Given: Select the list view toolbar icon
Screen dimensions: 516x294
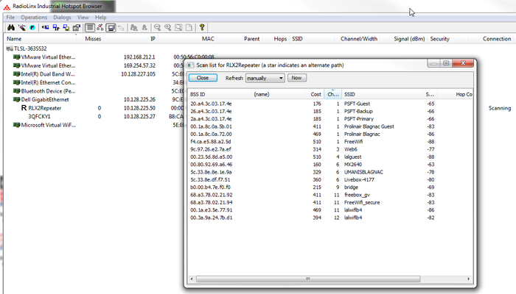Looking at the screenshot, I should coord(90,28).
